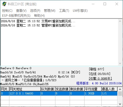Click the 网关 column header

click(x=5, y=89)
